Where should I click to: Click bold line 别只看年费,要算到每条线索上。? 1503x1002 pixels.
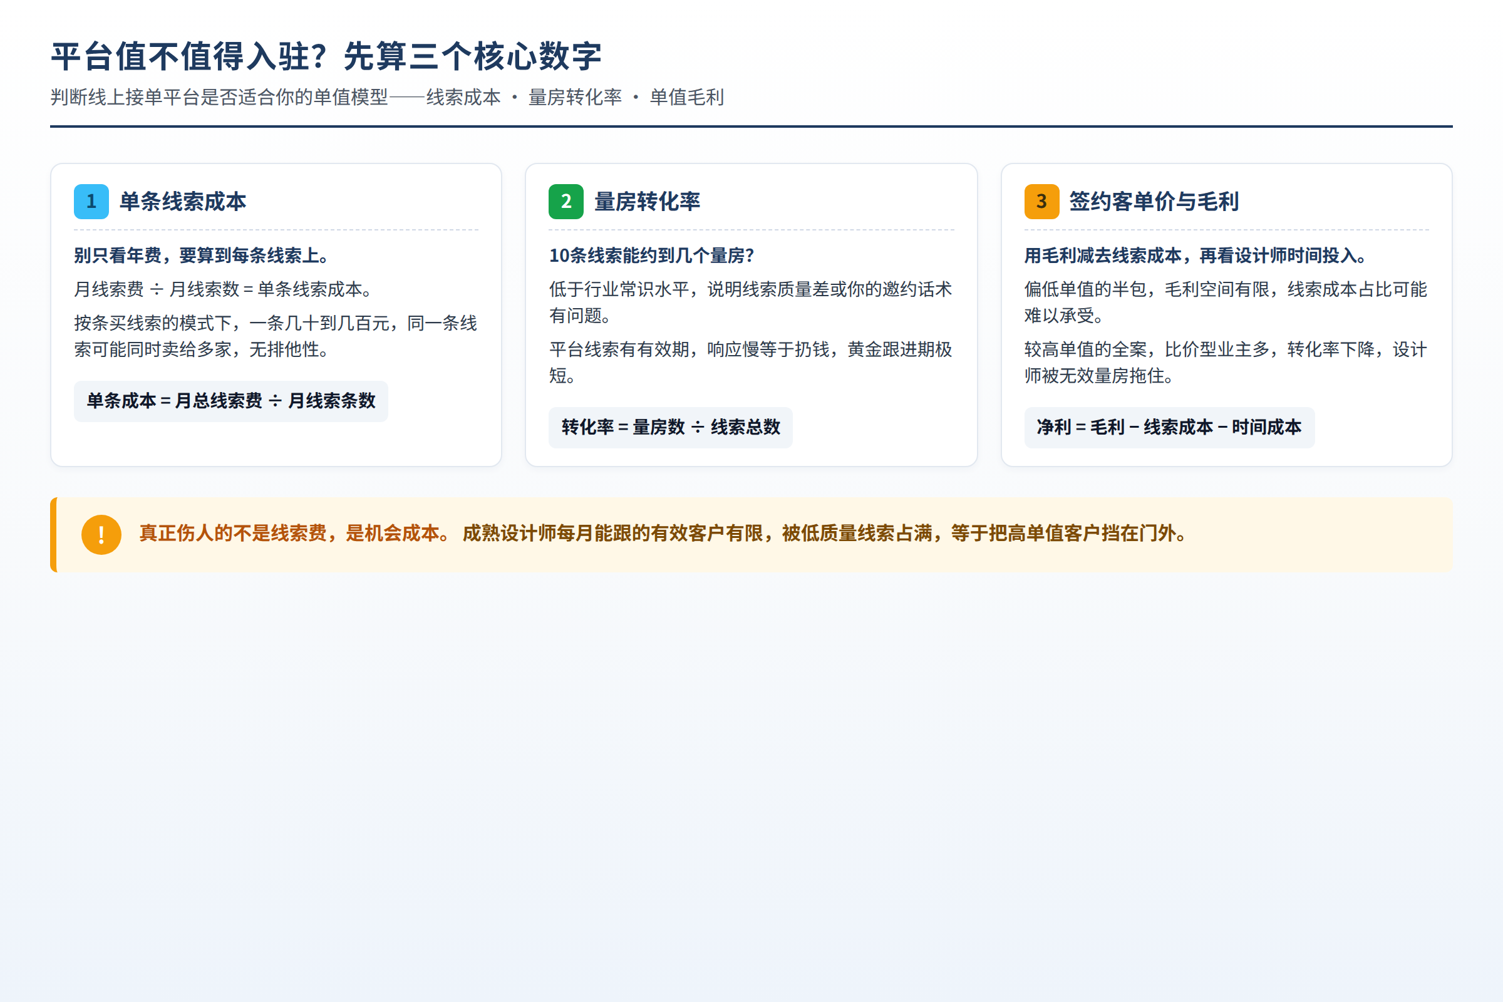[x=202, y=256]
